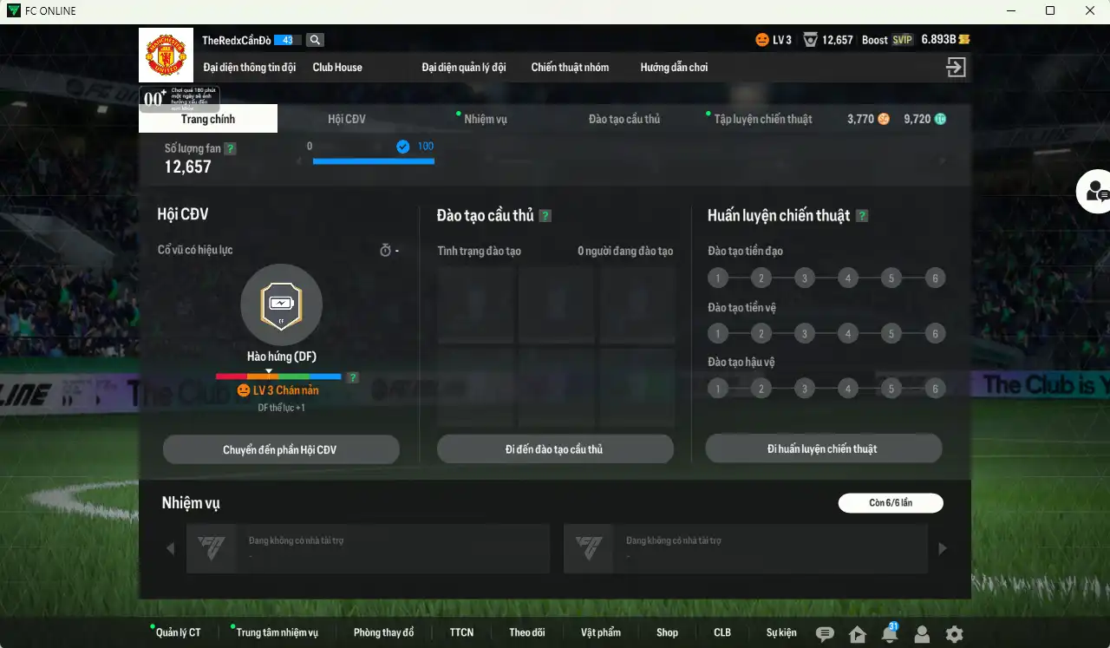Open Shop in the bottom bar

coord(667,632)
